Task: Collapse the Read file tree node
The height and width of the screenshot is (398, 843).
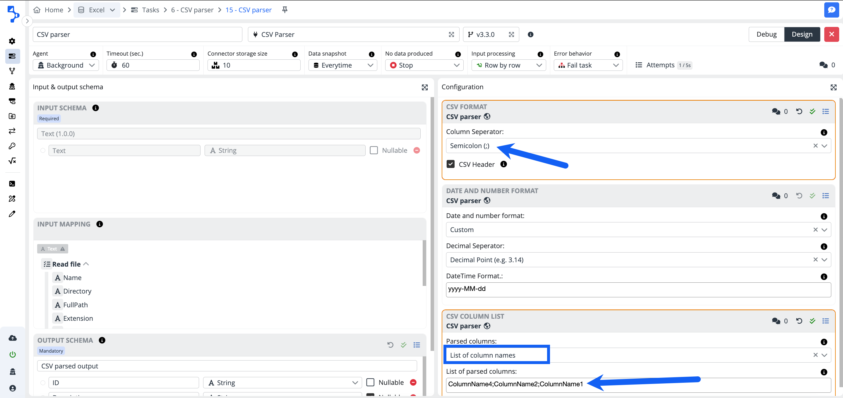Action: (86, 264)
